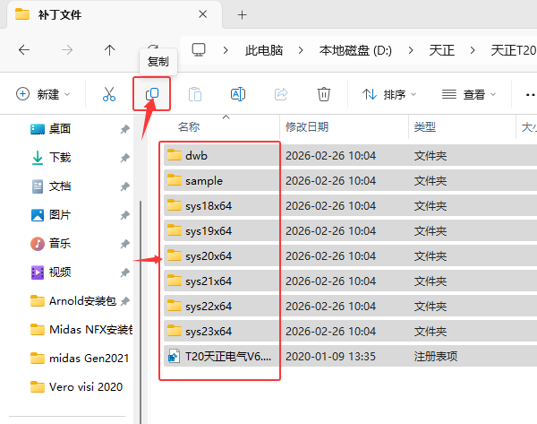Click 此电脑 in the address bar
Screen dimensions: 537x424
[264, 50]
